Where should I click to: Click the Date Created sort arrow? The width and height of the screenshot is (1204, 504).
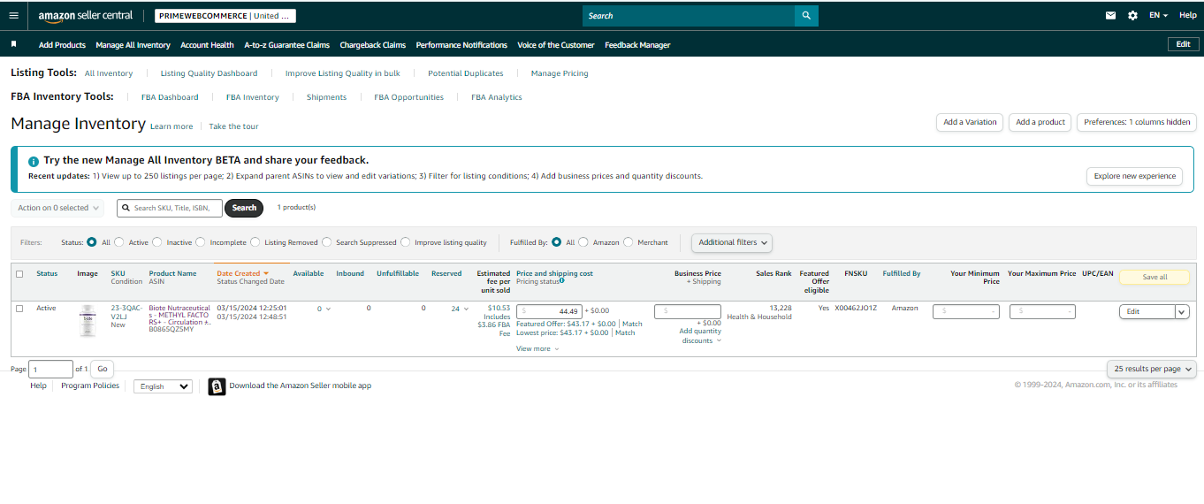(265, 273)
